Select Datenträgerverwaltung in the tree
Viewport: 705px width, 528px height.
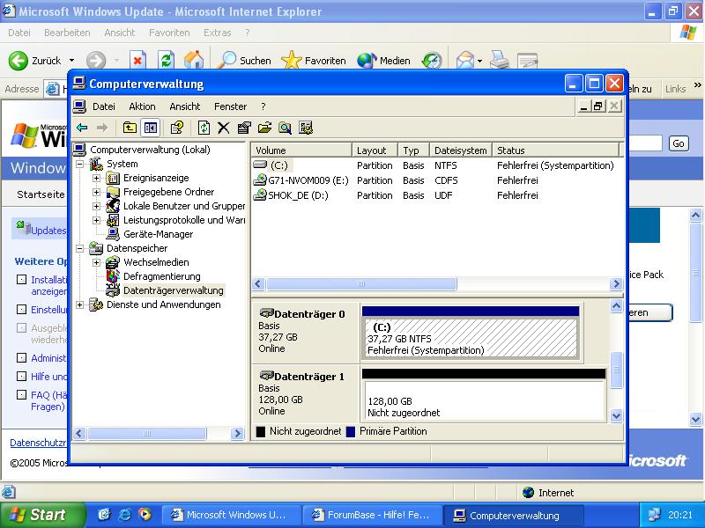(173, 290)
